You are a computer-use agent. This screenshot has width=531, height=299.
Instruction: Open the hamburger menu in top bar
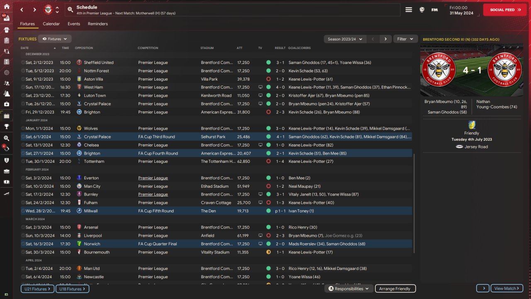(409, 10)
